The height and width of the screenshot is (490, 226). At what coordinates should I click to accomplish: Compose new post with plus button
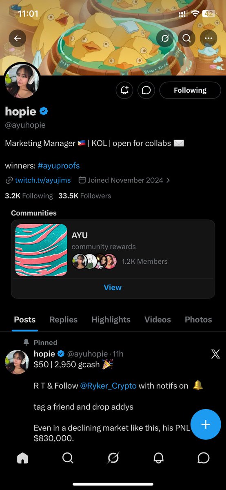(x=206, y=424)
